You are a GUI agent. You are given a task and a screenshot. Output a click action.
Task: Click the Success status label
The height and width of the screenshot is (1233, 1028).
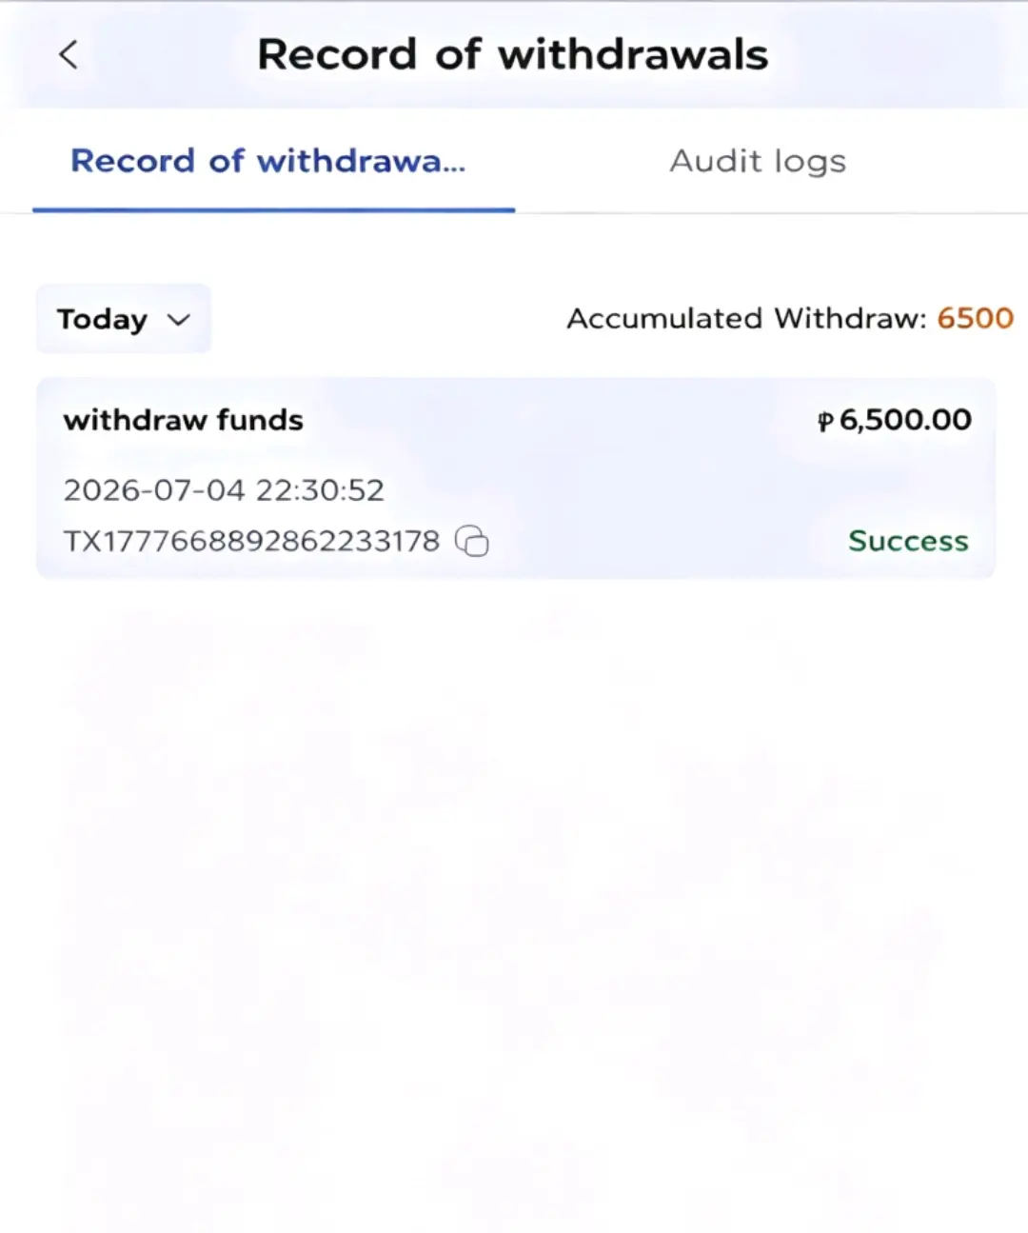(x=908, y=541)
